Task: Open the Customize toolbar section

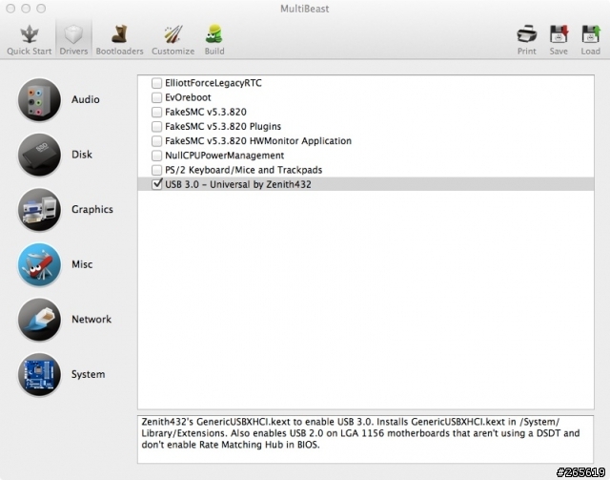Action: point(173,39)
